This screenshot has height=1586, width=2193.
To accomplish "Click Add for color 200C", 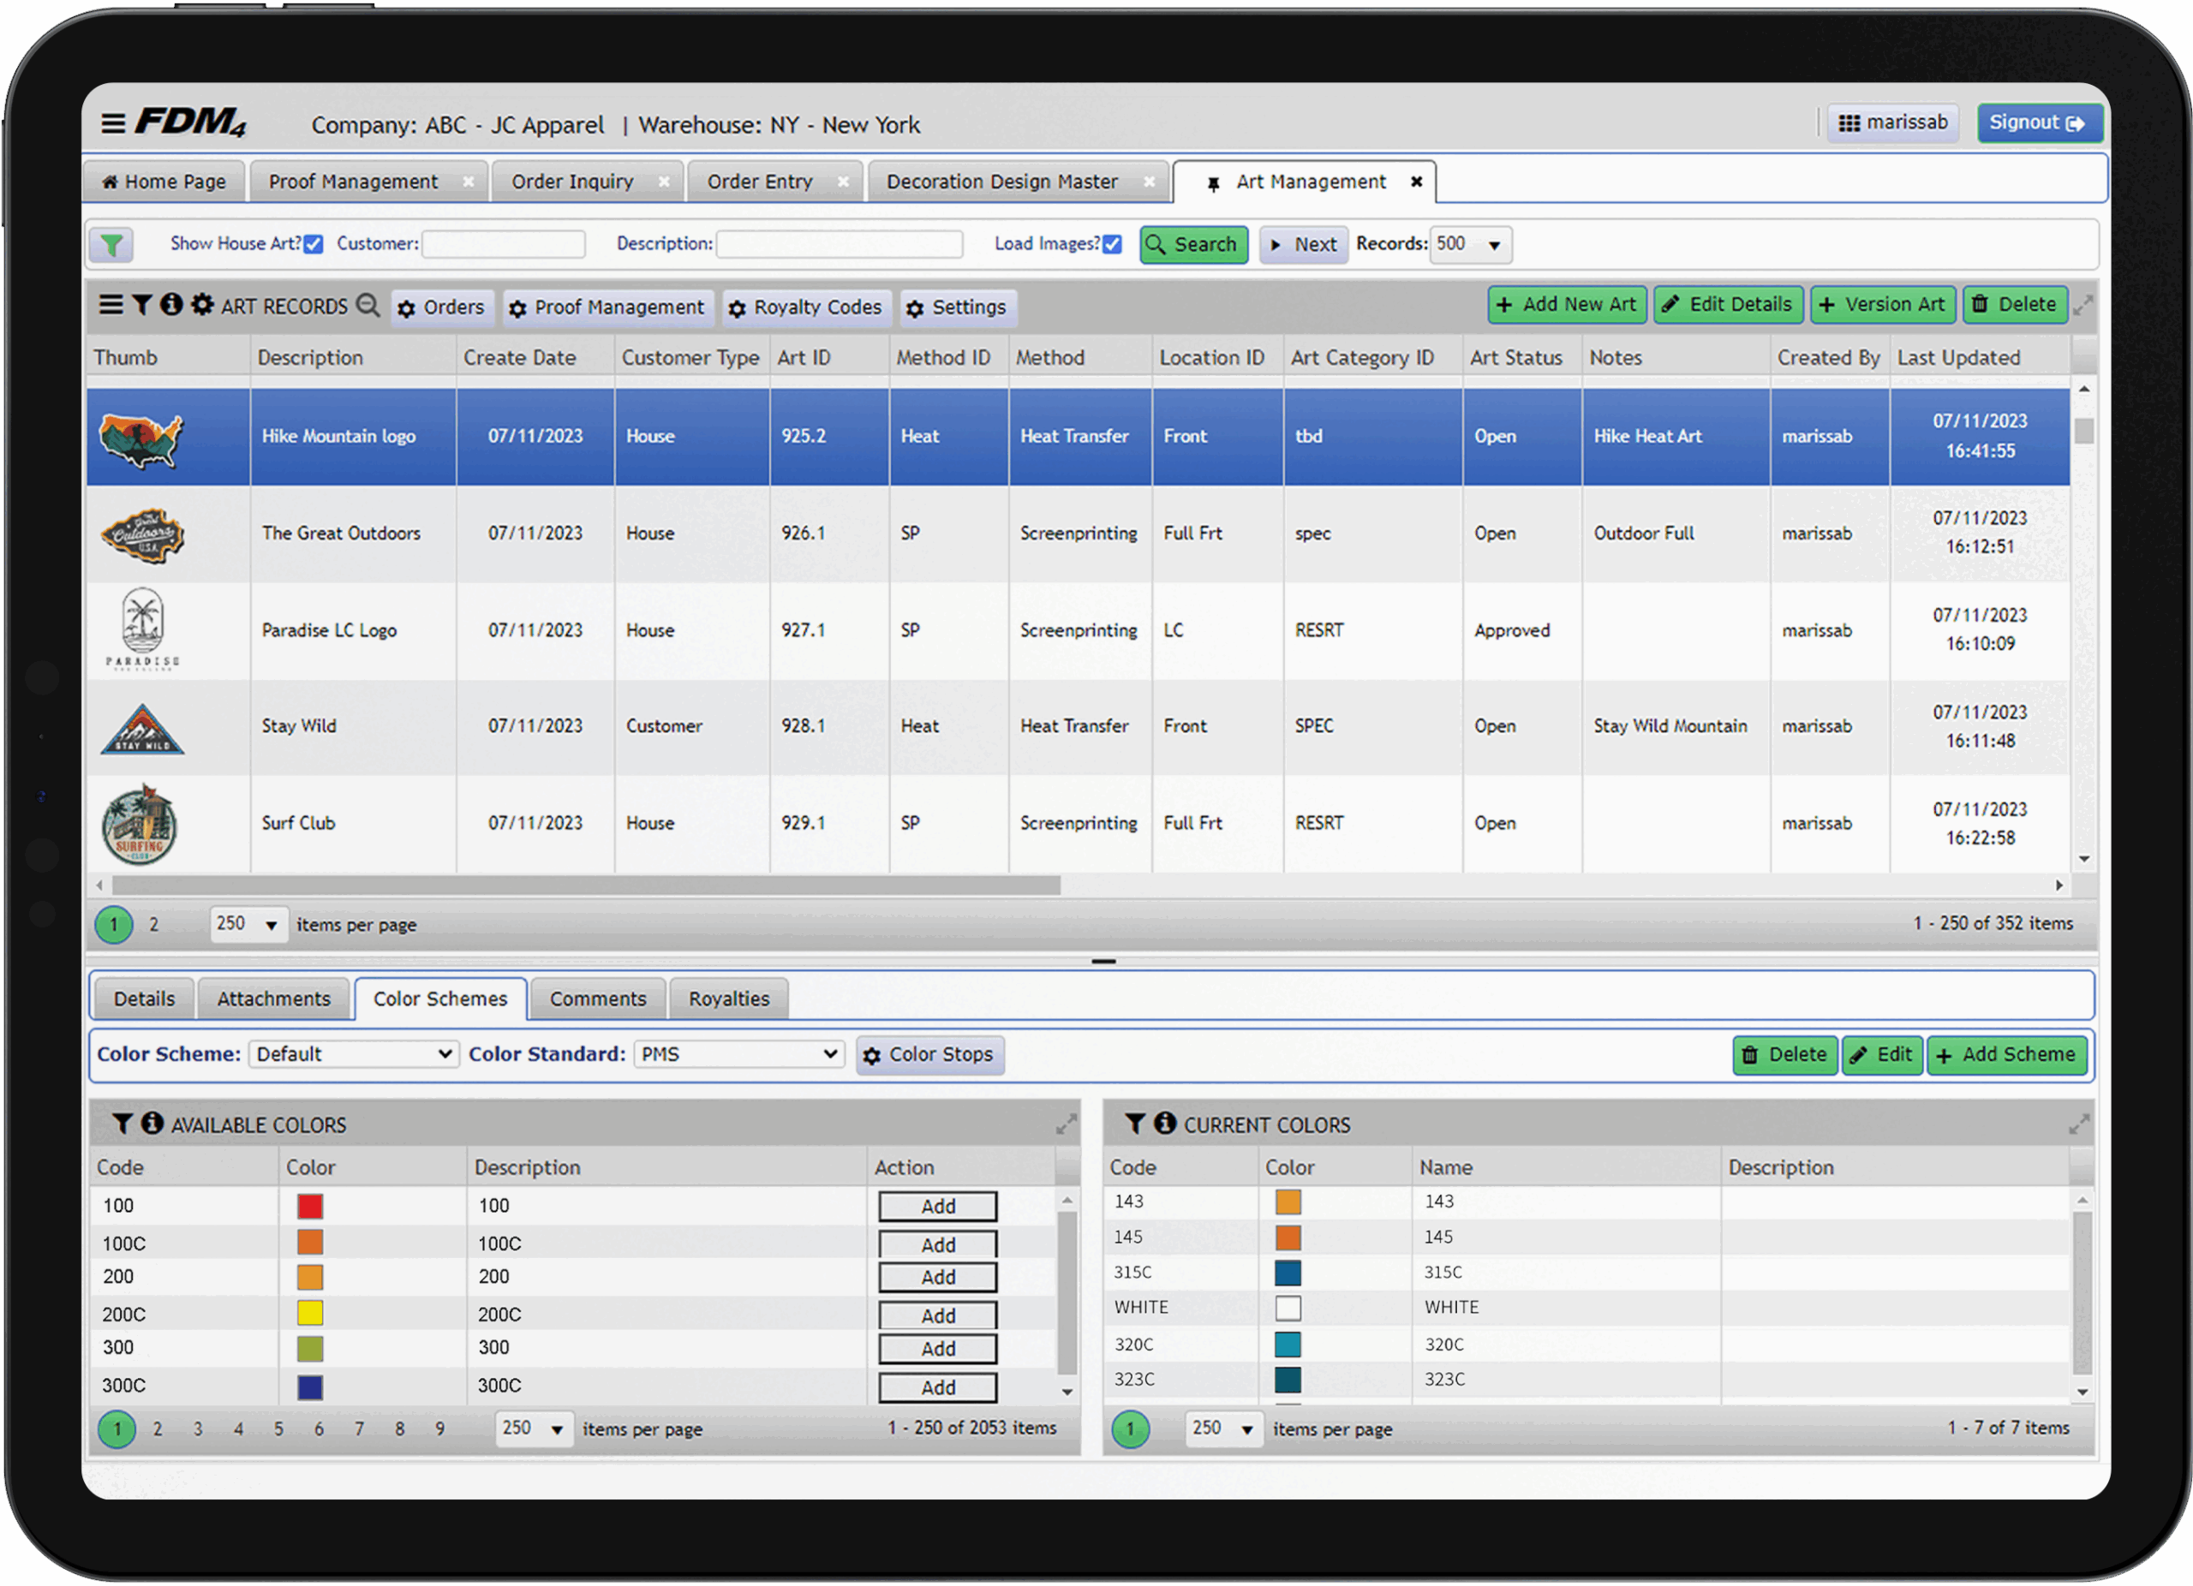I will (x=937, y=1315).
